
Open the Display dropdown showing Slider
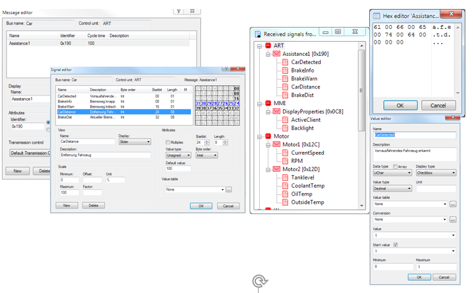[134, 142]
